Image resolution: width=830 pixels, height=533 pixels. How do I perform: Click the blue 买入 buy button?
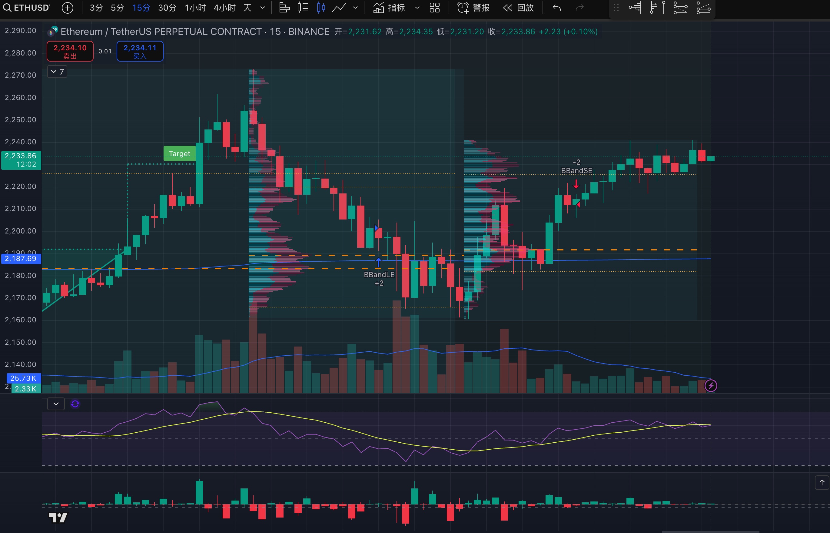point(140,51)
